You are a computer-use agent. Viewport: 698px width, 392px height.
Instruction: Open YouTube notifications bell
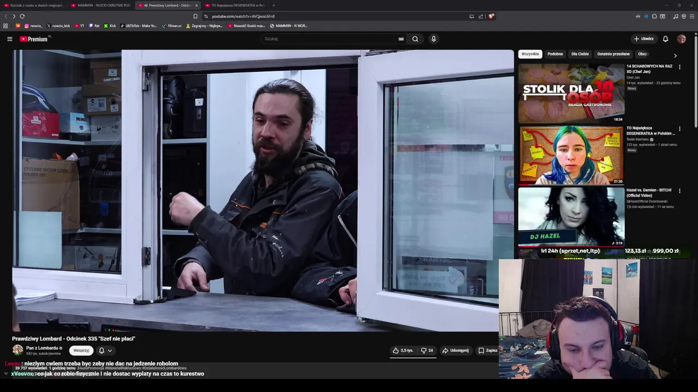coord(665,39)
